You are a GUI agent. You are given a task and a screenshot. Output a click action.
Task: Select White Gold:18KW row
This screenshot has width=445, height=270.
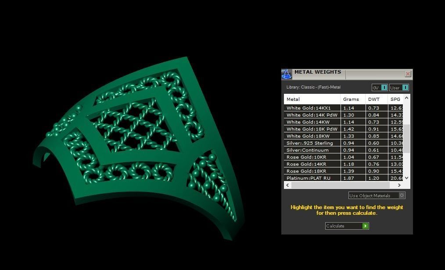[343, 136]
